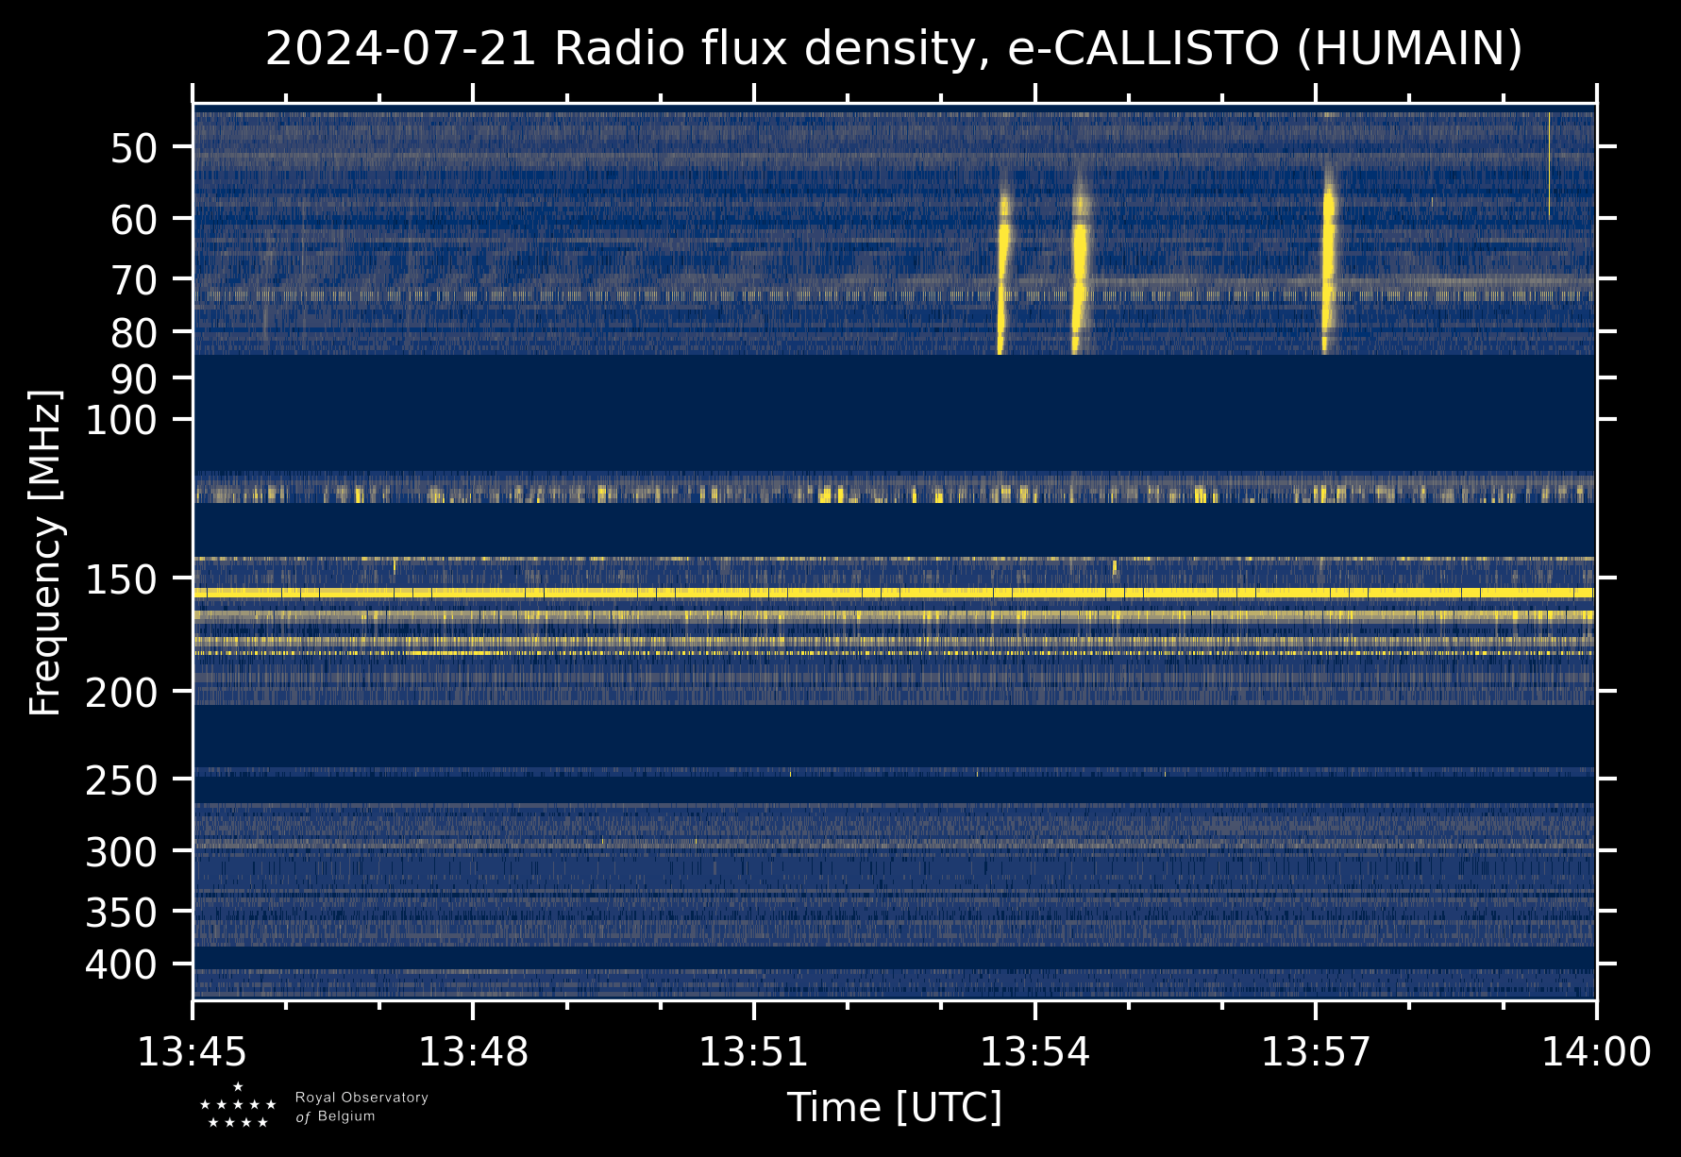1681x1157 pixels.
Task: Click the plot title mentioning e-CALLISTO (HUMAIN)
Action: (x=894, y=49)
